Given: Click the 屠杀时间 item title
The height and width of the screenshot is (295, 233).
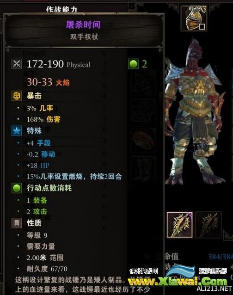Looking at the screenshot, I should click(x=83, y=25).
